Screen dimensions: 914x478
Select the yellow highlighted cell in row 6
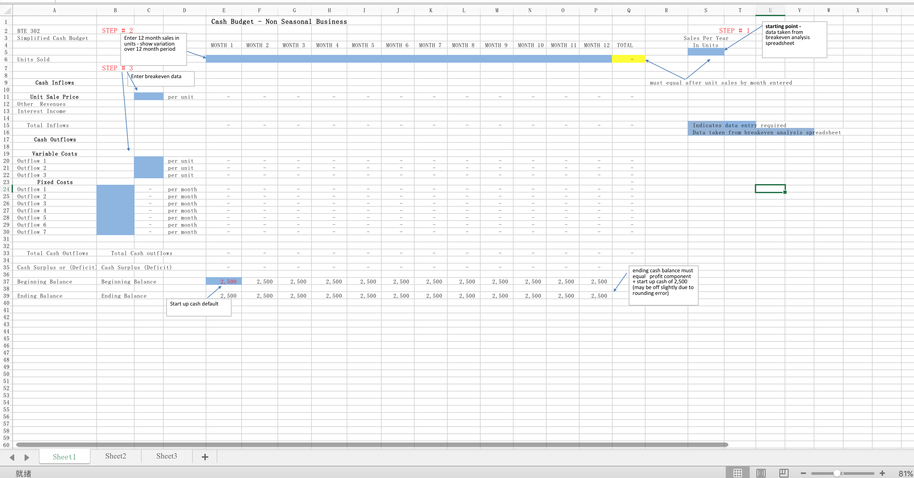pos(628,59)
